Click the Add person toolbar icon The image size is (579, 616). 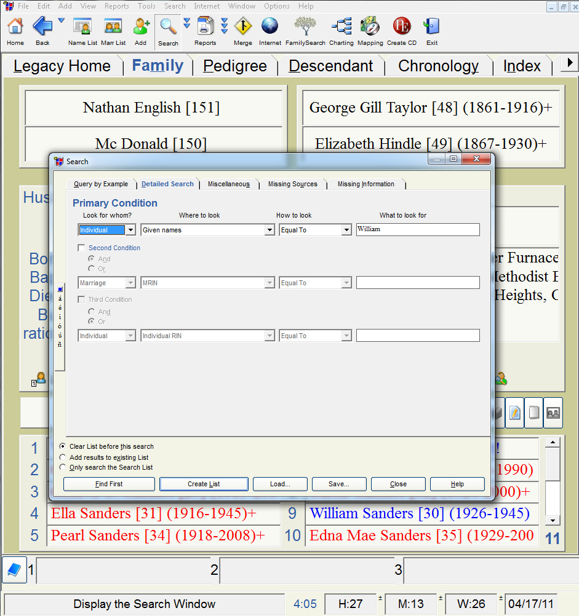pyautogui.click(x=141, y=26)
